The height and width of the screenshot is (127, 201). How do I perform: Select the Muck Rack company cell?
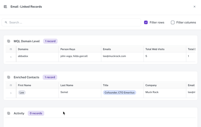pos(152,92)
